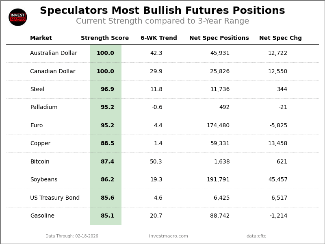Image resolution: width=325 pixels, height=244 pixels.
Task: Click the Net Spec Chg header
Action: pos(280,38)
